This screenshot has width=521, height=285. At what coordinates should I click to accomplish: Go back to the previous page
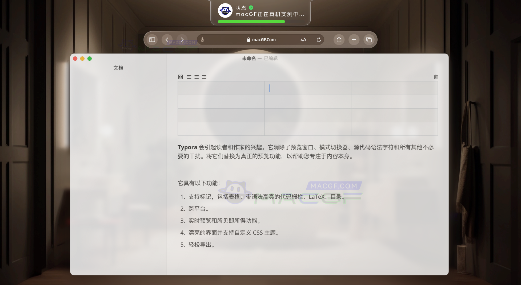click(167, 39)
